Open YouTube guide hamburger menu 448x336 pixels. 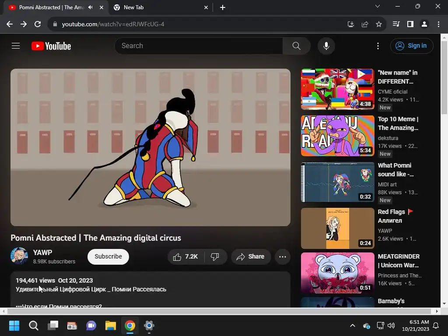tap(16, 45)
